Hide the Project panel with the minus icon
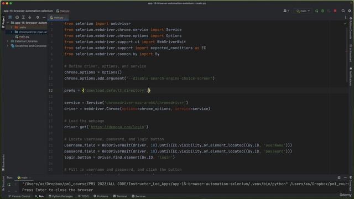The width and height of the screenshot is (354, 199). coord(44,17)
